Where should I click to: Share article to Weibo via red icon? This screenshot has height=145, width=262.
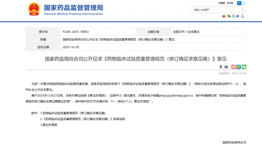click(234, 67)
